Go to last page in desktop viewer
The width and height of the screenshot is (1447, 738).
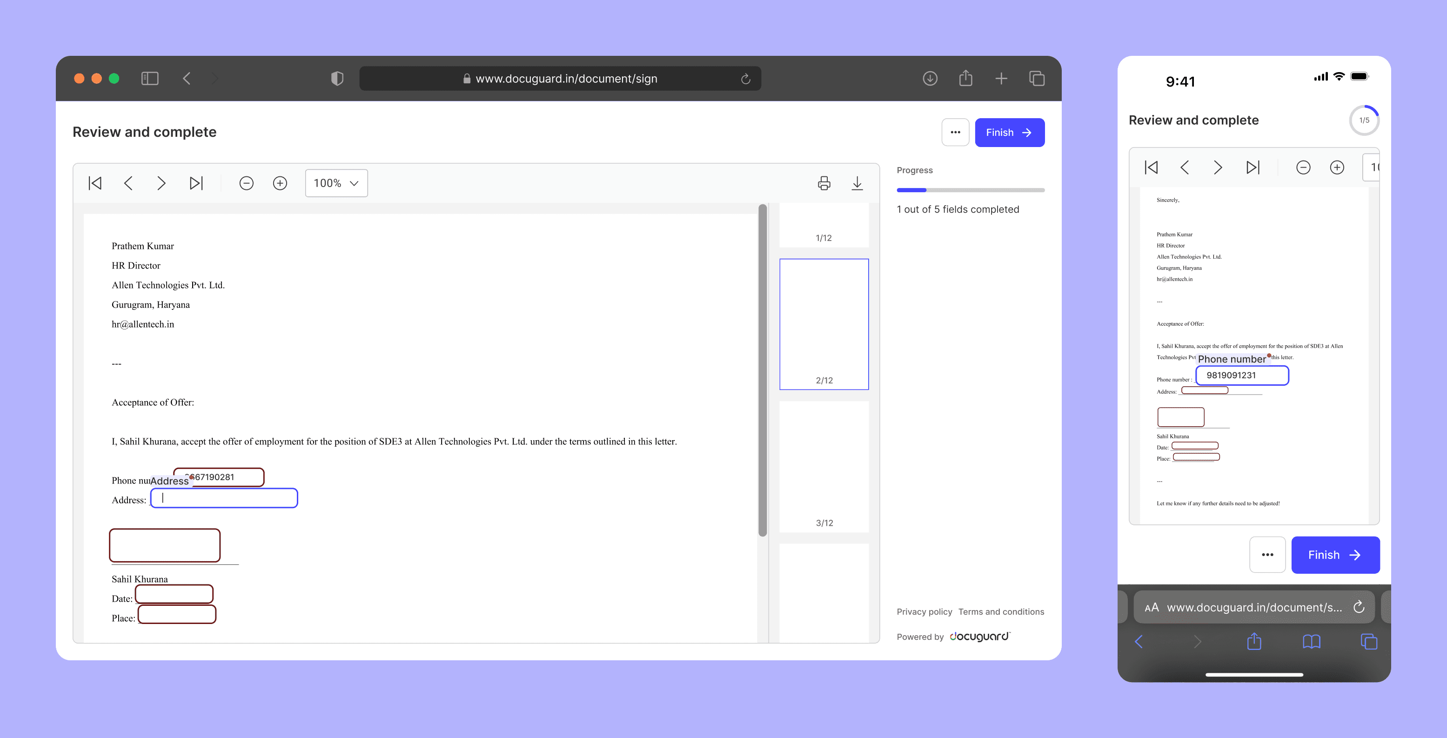point(195,183)
